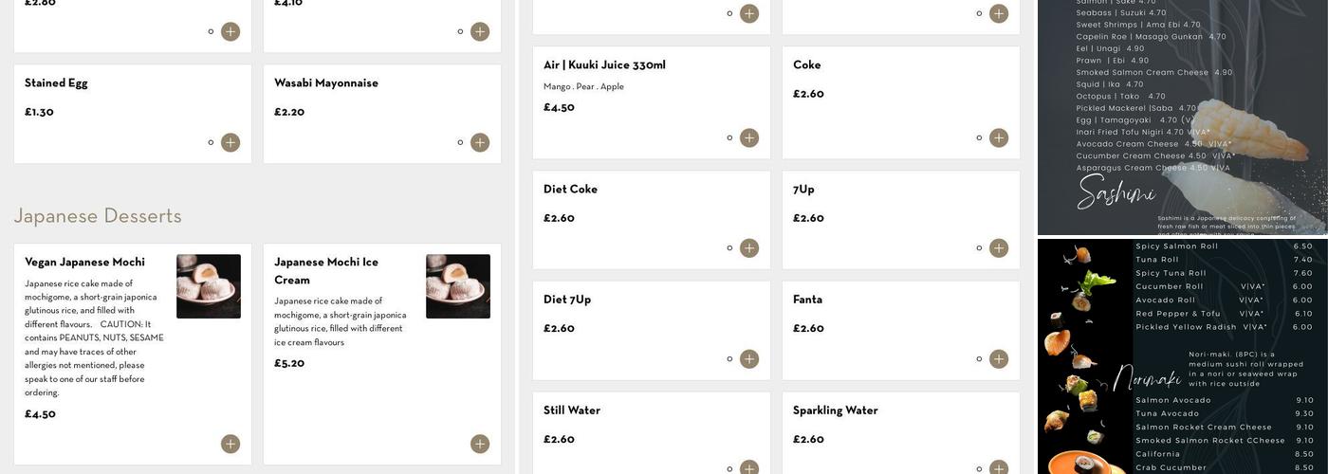Add Air Kuuki Juice to the order
Screen dimensions: 1328x474
tap(749, 138)
